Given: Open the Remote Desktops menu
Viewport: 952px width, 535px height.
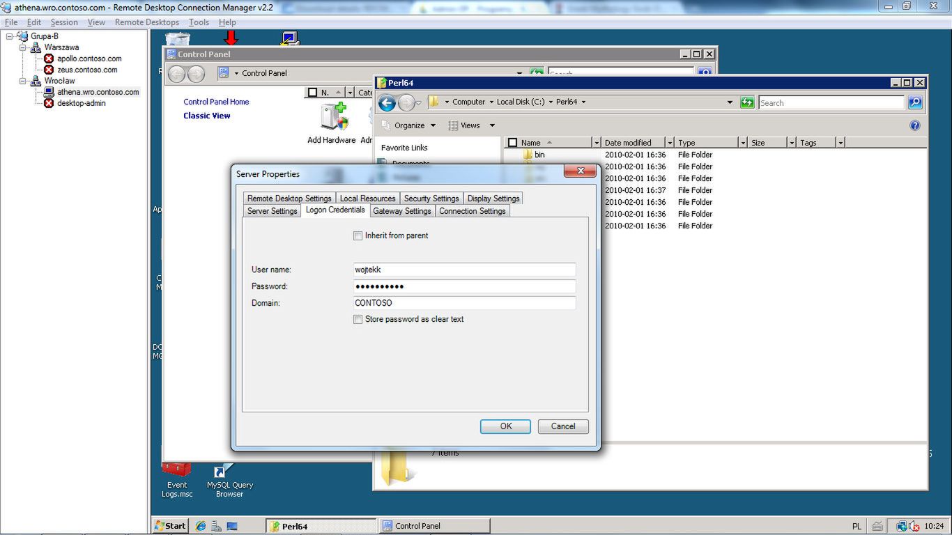Looking at the screenshot, I should coord(147,22).
